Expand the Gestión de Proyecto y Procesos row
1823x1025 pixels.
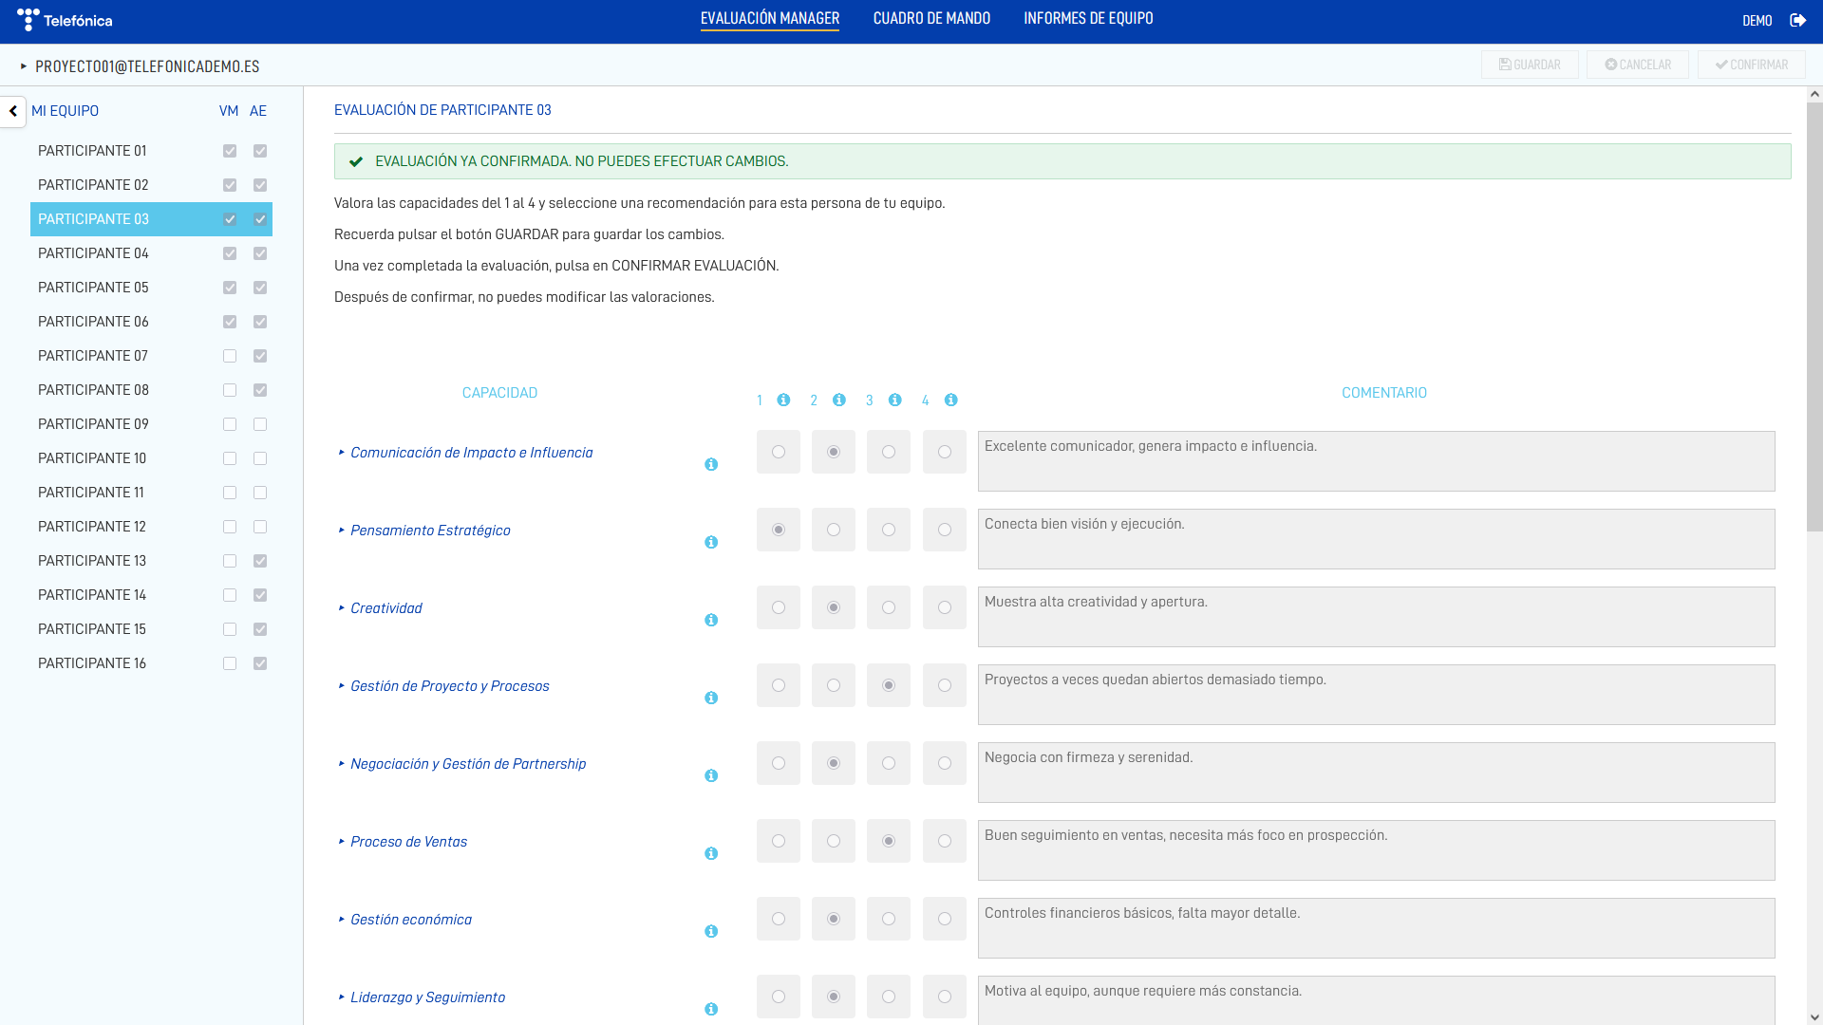[x=342, y=685]
